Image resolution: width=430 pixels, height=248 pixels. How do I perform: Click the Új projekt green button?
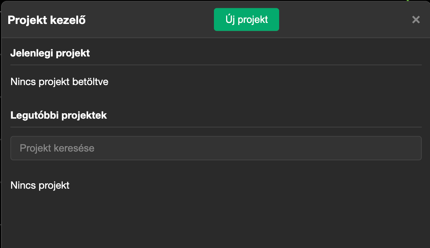[246, 19]
